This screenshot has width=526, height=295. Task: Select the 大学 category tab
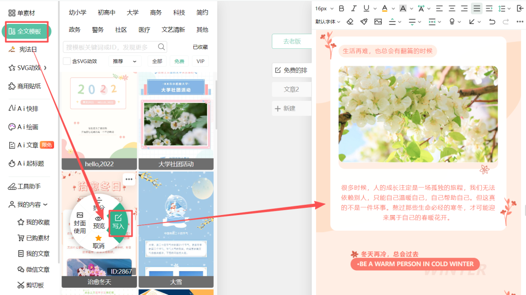(x=132, y=13)
